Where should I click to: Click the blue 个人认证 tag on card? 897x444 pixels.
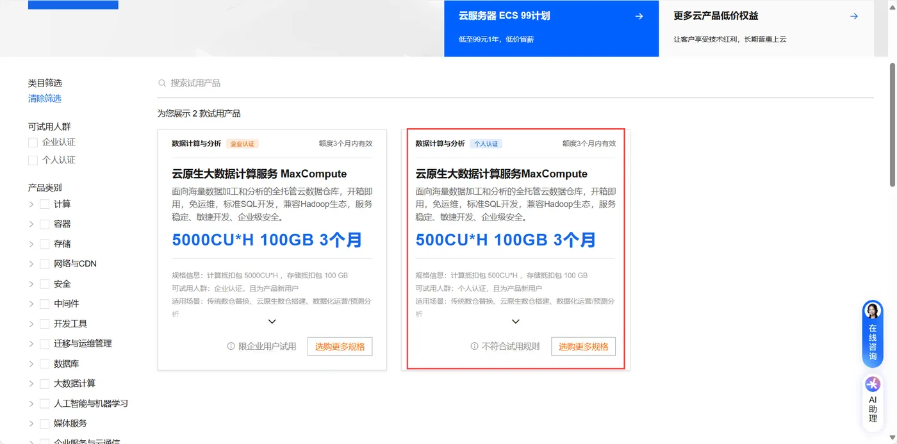point(486,144)
